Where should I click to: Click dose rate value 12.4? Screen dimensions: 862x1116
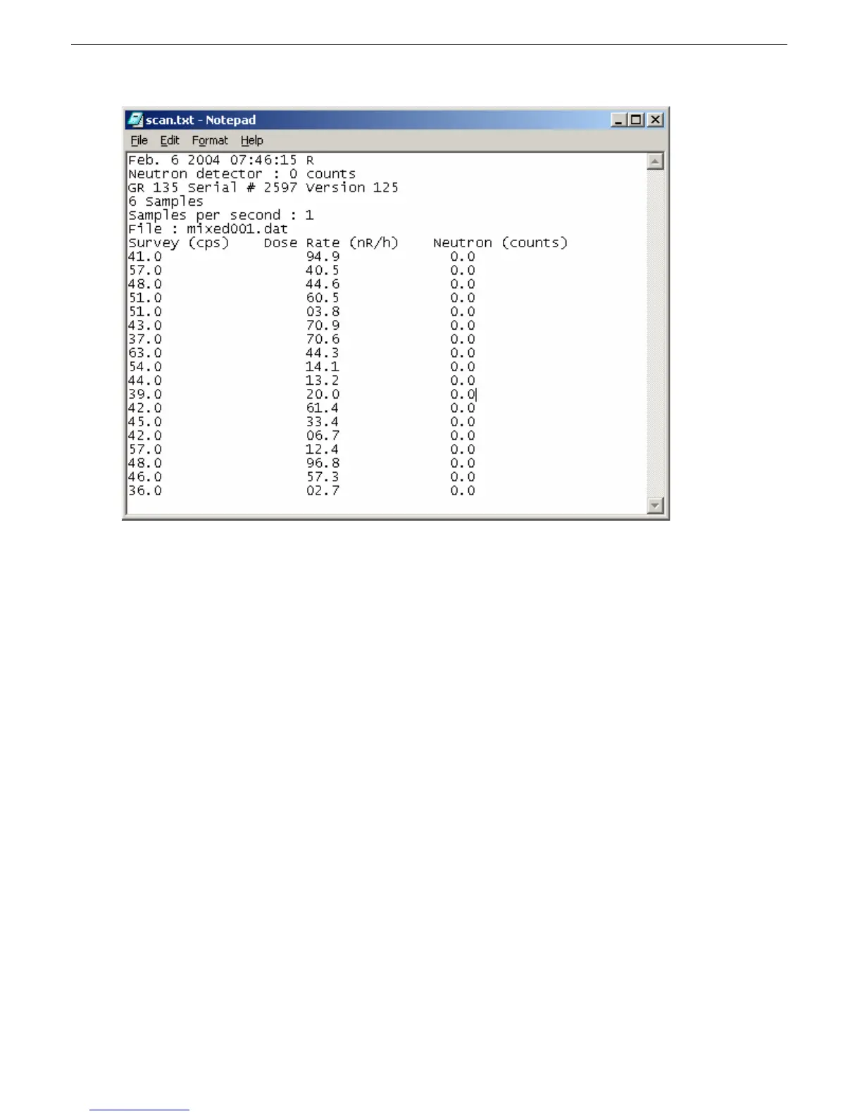tap(323, 449)
